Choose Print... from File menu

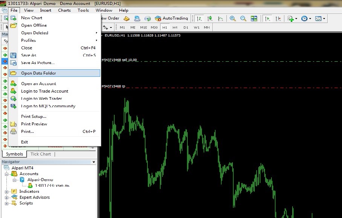55,131
